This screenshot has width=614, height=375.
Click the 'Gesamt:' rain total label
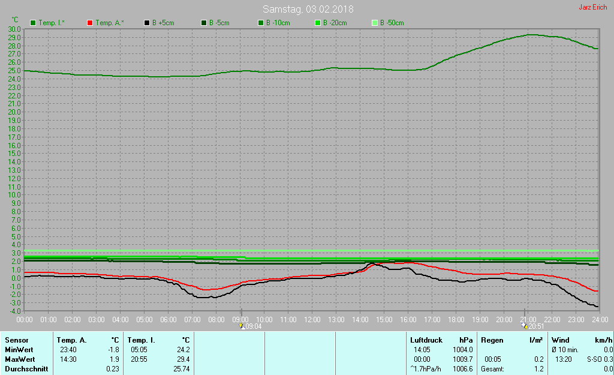coord(493,369)
